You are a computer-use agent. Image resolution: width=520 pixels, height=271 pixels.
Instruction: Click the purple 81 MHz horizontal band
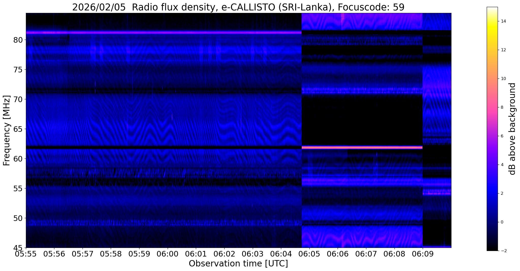click(164, 33)
